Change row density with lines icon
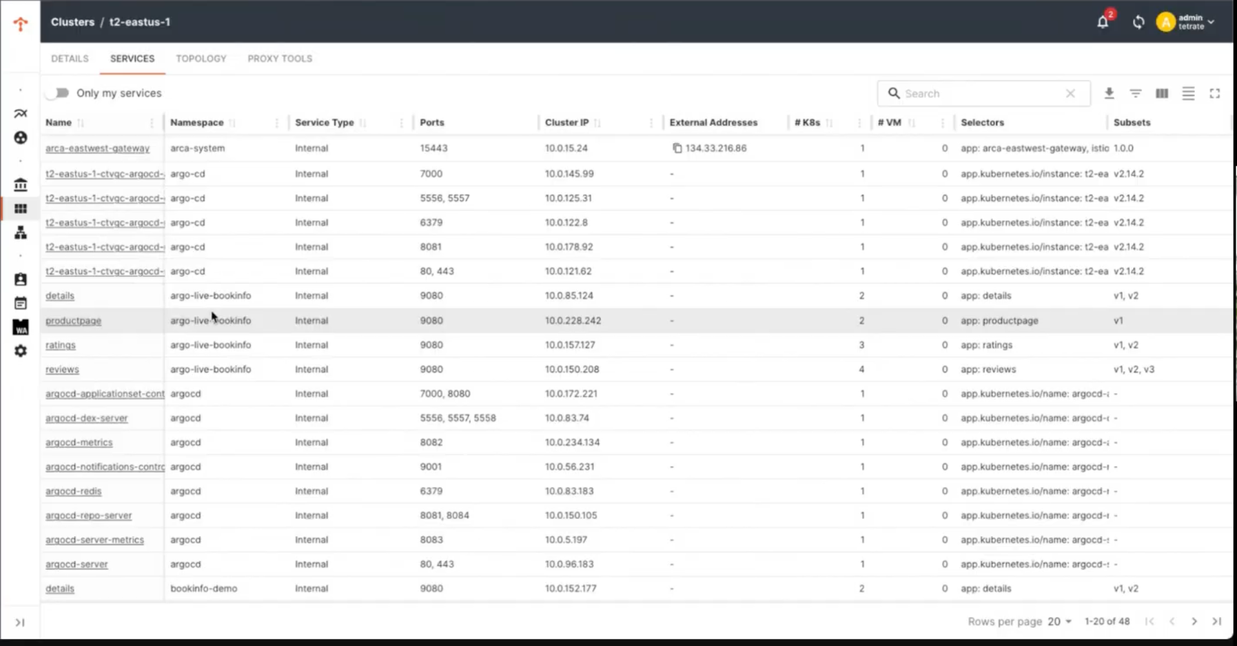Screen dimensions: 1237x646 coord(1189,93)
